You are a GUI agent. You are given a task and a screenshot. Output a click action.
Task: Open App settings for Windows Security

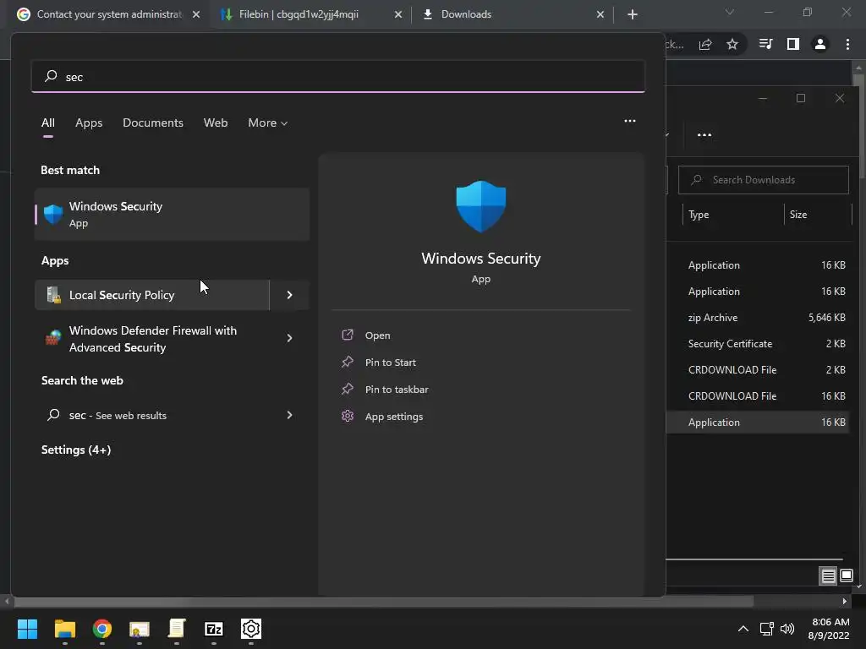point(393,416)
